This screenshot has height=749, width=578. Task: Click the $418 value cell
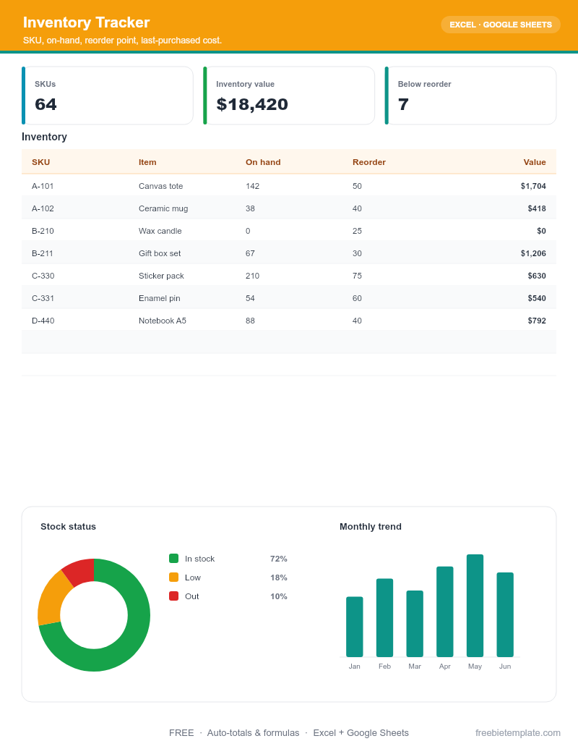537,208
